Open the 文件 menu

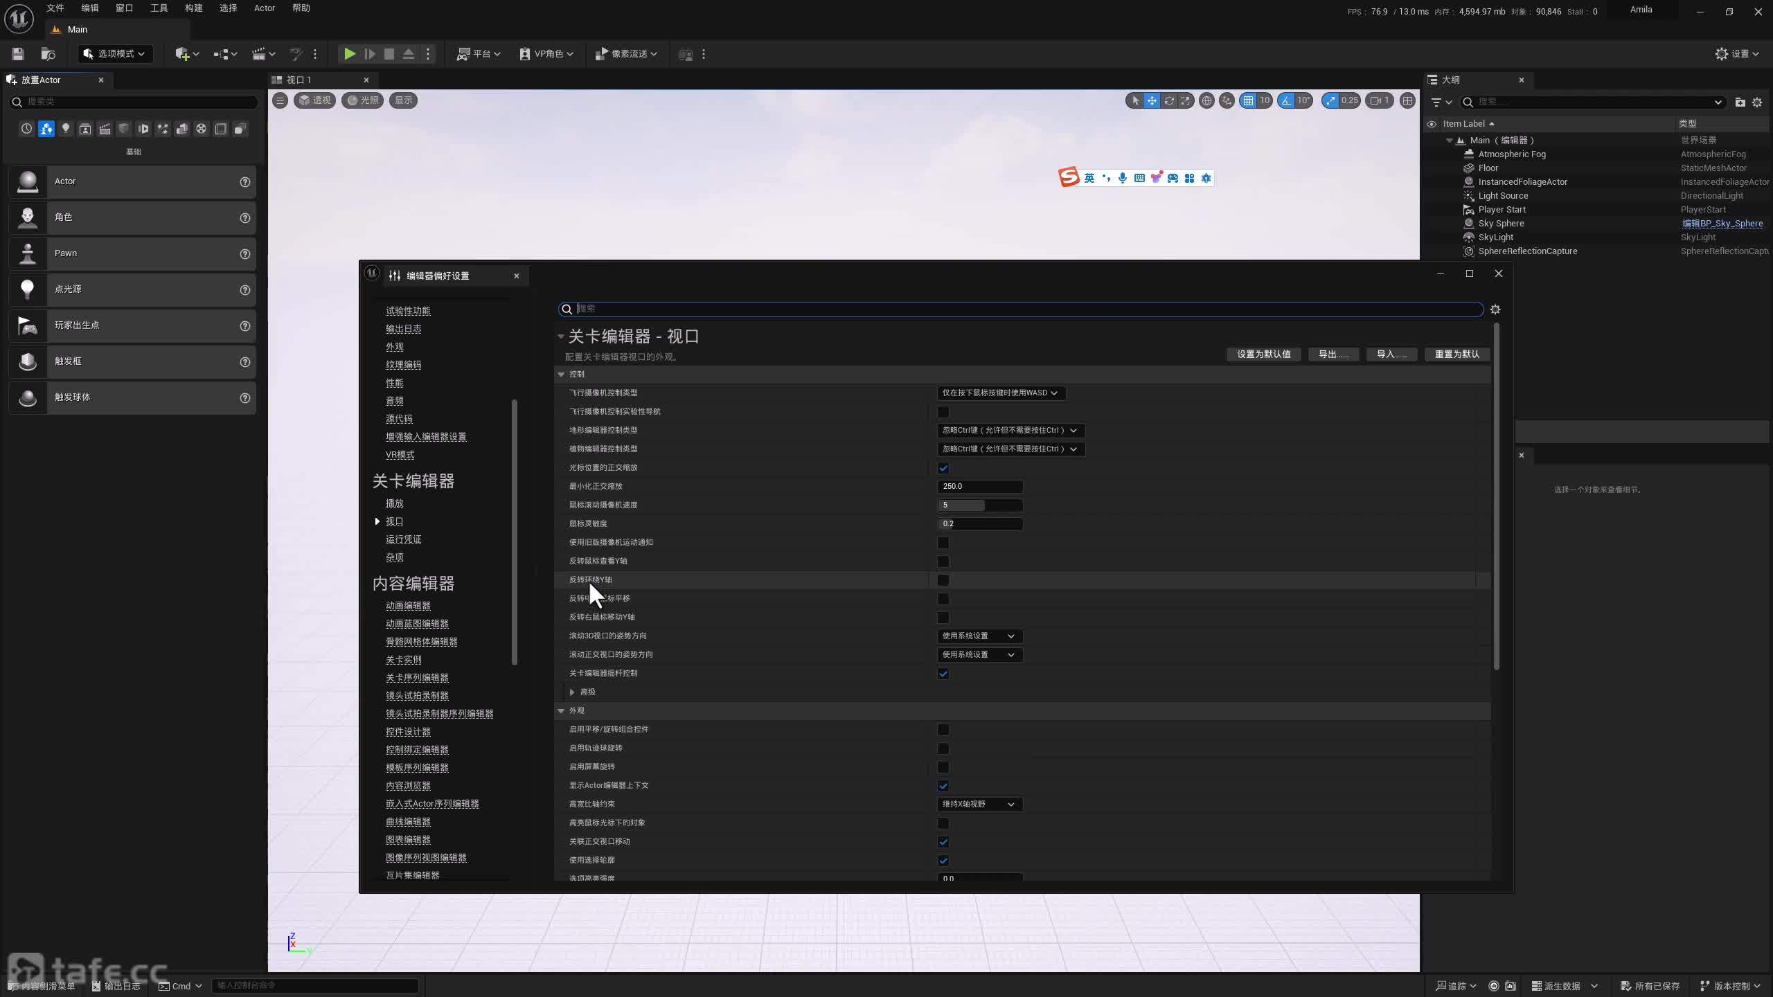click(x=55, y=8)
